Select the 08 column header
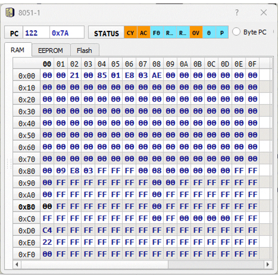The image size is (278, 278). point(156,64)
